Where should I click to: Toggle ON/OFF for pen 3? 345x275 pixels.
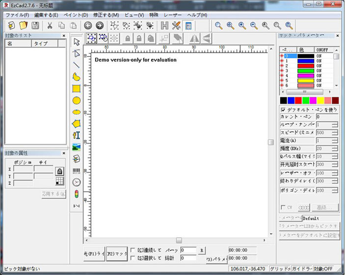tap(319, 71)
